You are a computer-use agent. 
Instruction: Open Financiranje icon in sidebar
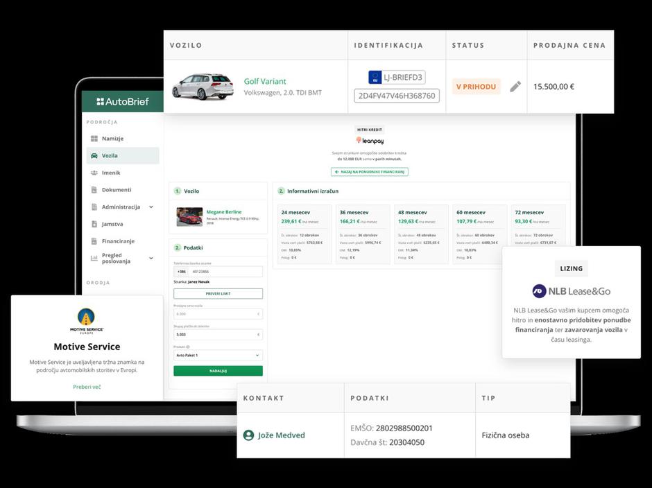[94, 241]
